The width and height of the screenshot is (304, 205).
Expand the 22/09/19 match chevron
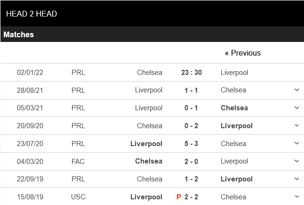(296, 179)
